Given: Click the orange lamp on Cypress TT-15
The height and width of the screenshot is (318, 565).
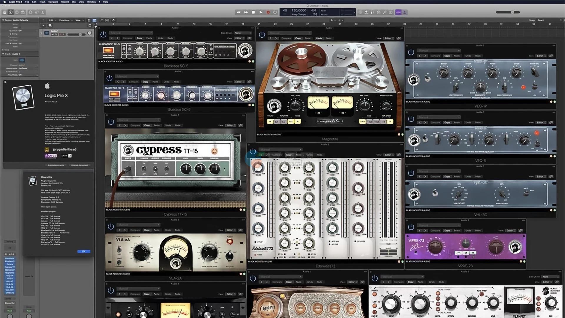Looking at the screenshot, I should tap(214, 151).
